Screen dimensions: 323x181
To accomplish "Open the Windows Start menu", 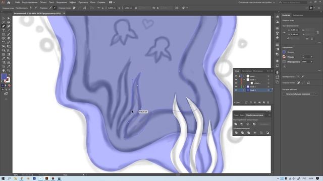I will [x=3, y=178].
